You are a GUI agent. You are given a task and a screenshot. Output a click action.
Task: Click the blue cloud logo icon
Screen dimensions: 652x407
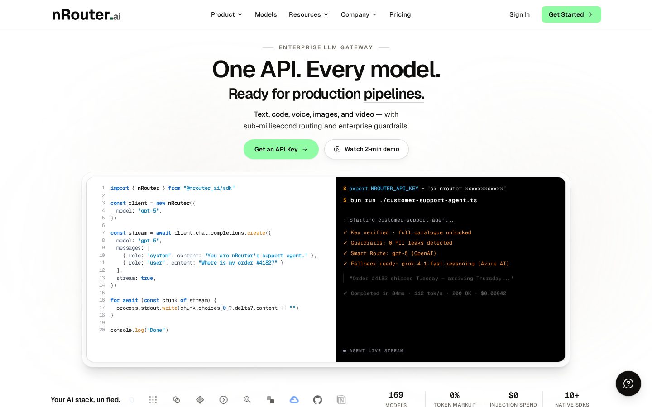[294, 400]
